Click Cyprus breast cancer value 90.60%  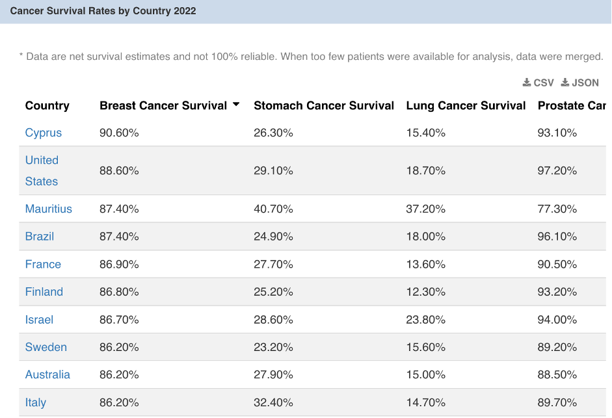119,133
